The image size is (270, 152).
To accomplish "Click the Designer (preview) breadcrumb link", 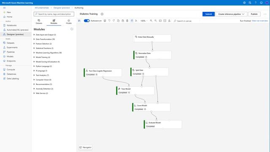I will 62,8.
